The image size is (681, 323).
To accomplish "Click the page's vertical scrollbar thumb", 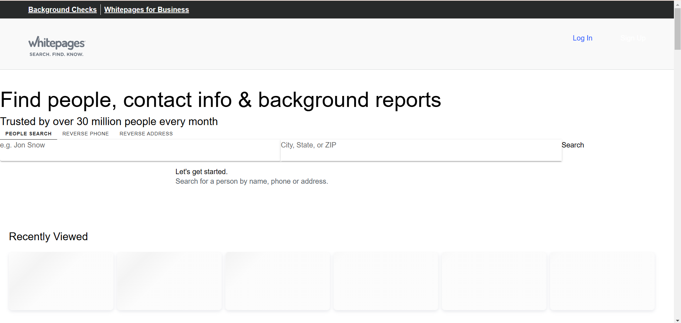I will [x=677, y=28].
